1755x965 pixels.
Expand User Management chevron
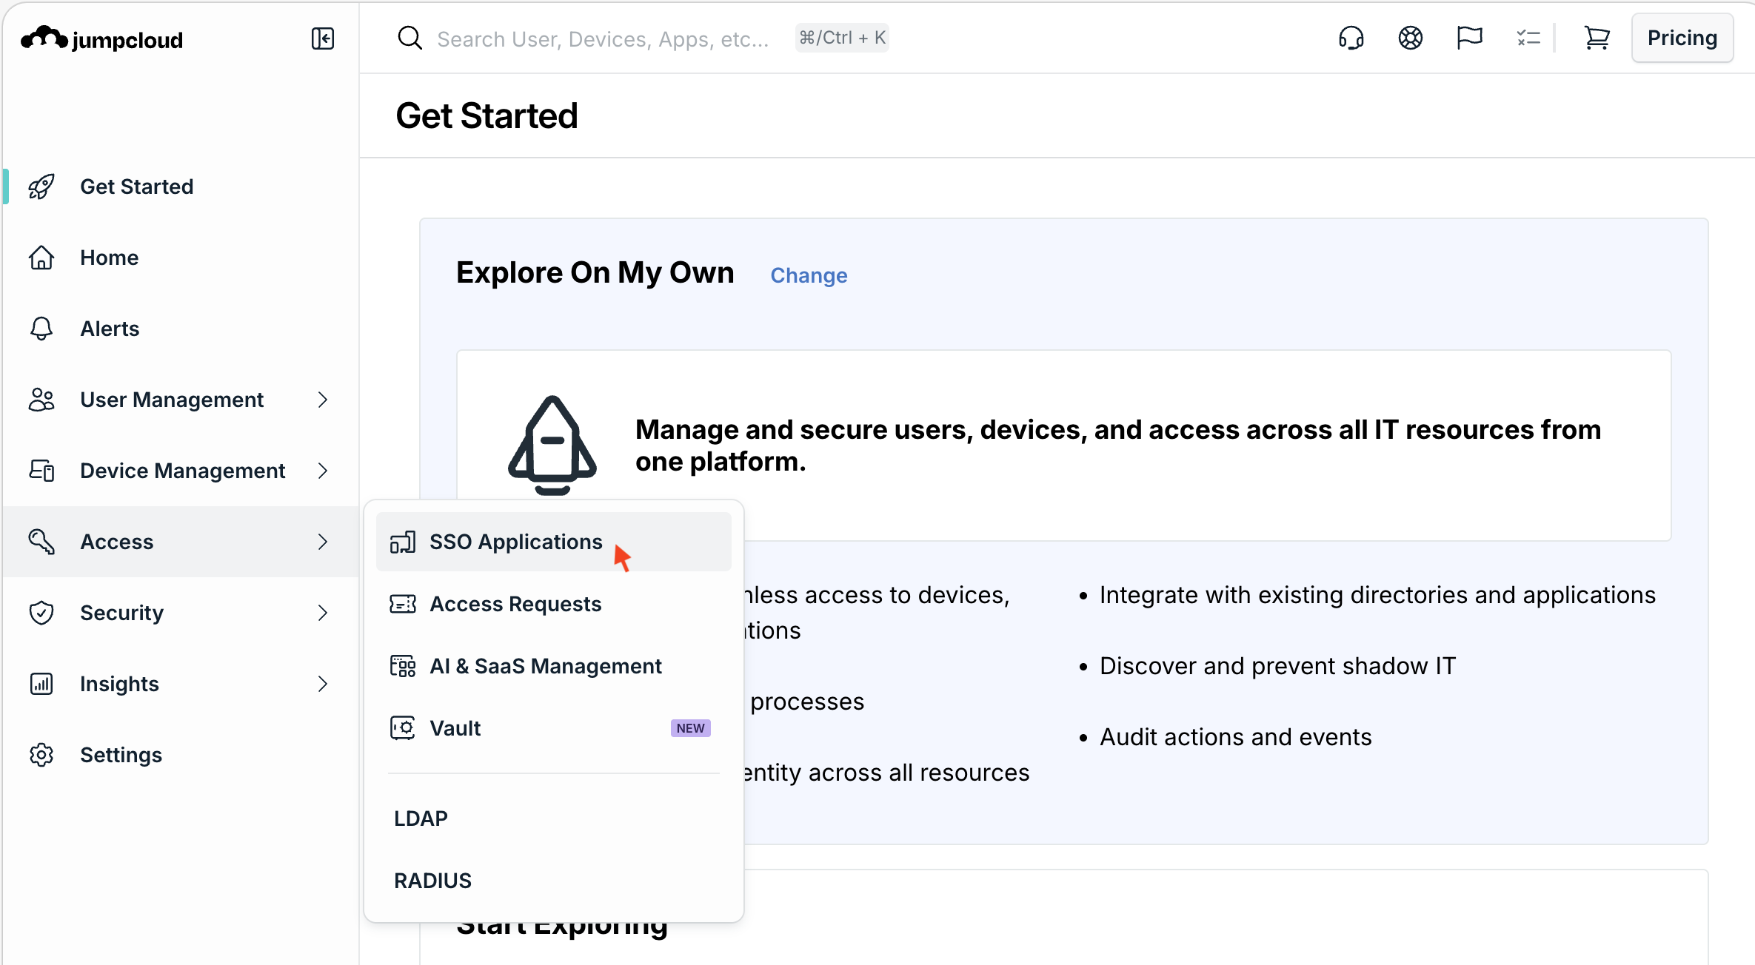[323, 400]
